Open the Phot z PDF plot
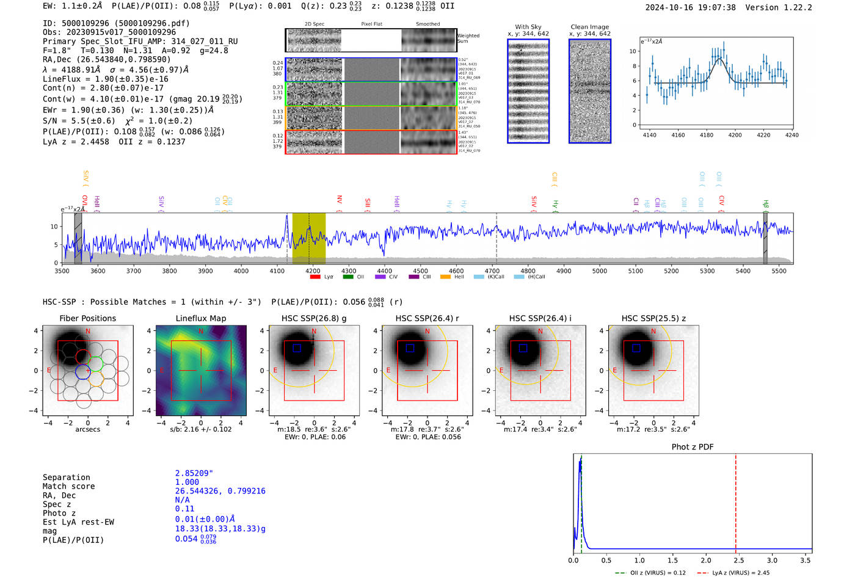Viewport: 855px width, 582px height. tap(693, 503)
